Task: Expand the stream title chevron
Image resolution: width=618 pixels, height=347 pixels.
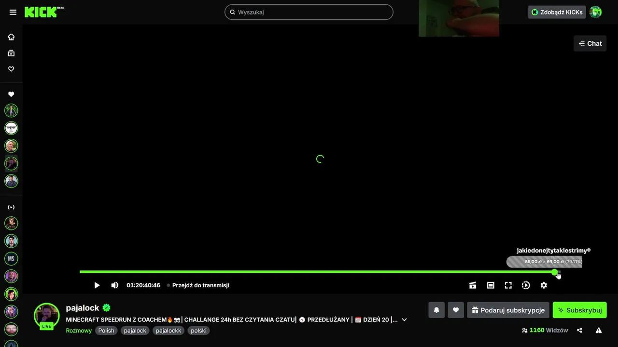Action: (405, 320)
